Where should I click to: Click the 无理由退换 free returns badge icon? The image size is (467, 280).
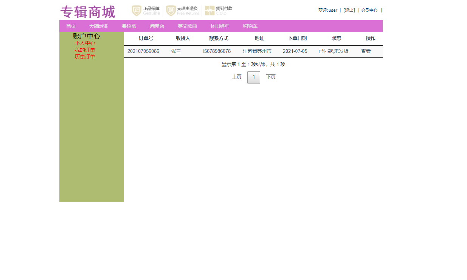click(x=172, y=9)
